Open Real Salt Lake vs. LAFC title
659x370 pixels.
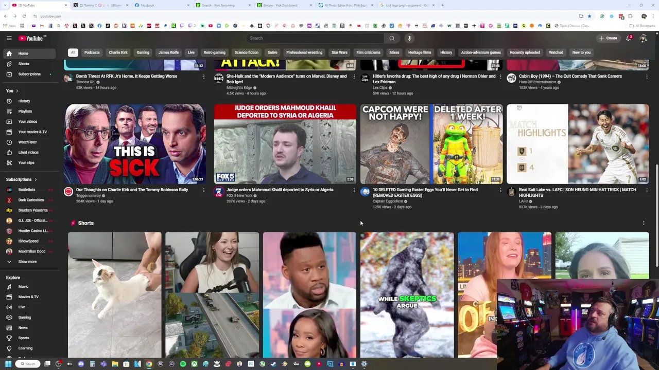pyautogui.click(x=577, y=192)
